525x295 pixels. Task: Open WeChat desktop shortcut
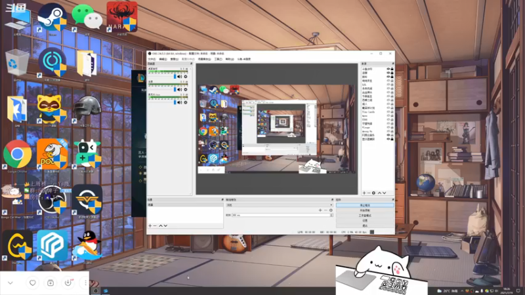[87, 18]
